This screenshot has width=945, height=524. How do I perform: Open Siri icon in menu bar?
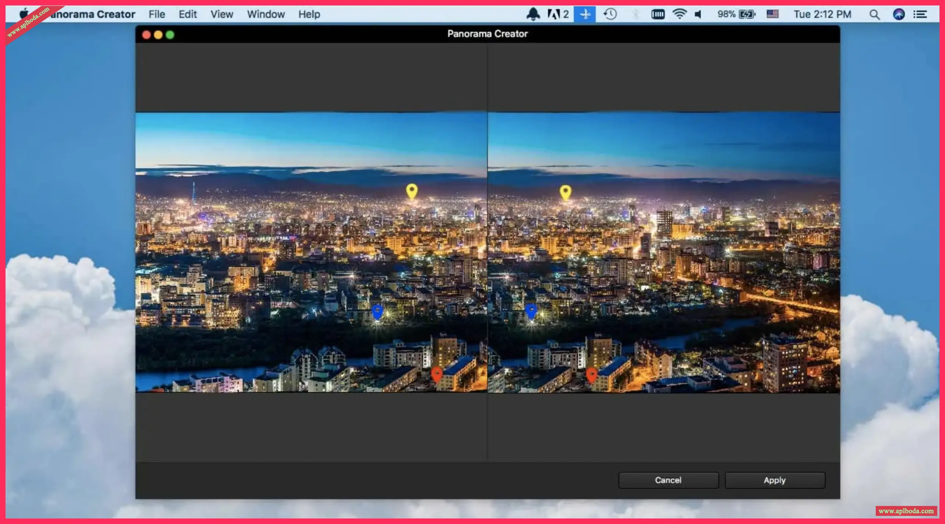coord(899,14)
